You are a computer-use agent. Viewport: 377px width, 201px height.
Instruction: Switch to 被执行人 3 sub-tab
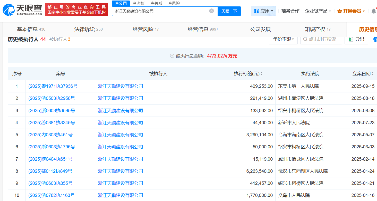click(x=59, y=39)
